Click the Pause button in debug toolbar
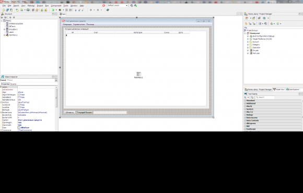 click(x=66, y=10)
